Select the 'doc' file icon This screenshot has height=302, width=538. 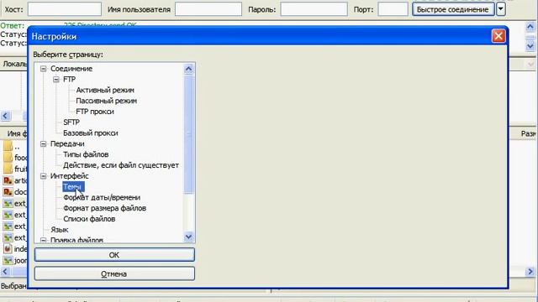pos(8,192)
